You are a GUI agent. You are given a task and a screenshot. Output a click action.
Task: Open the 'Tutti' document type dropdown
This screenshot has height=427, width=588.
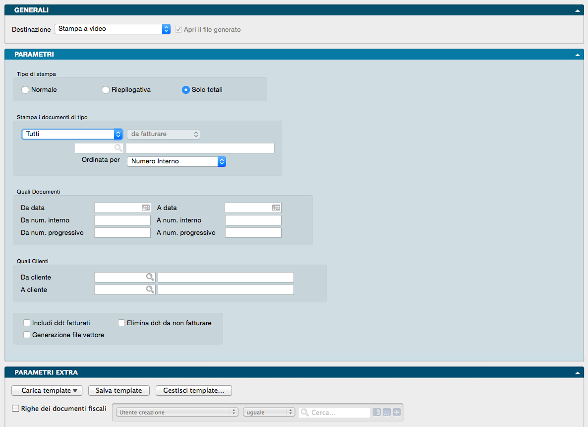pos(72,134)
